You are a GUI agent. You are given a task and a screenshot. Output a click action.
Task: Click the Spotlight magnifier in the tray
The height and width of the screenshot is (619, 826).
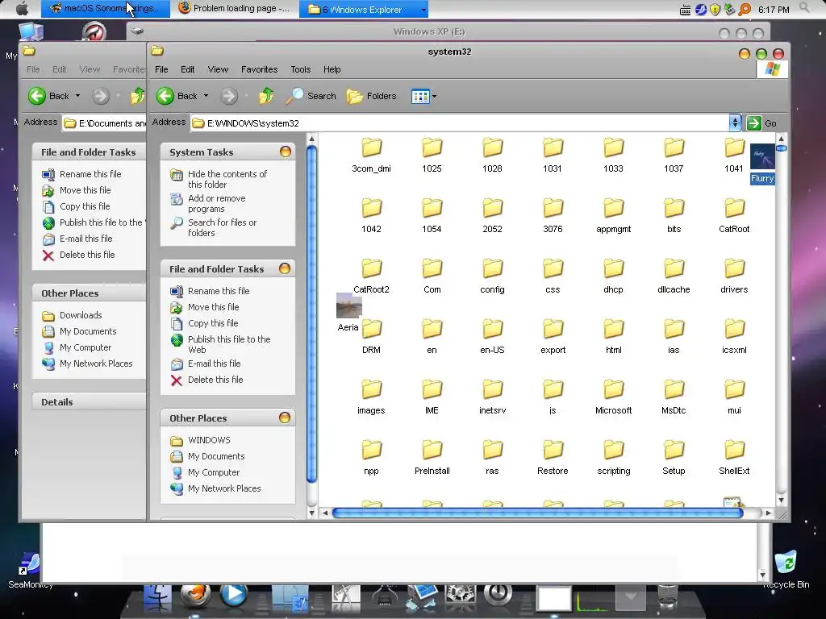(804, 7)
